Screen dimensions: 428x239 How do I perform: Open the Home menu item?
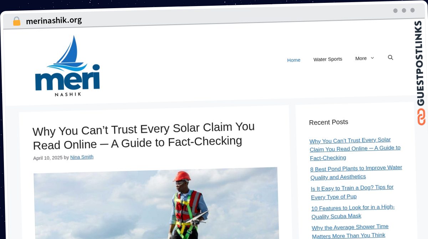pyautogui.click(x=294, y=60)
